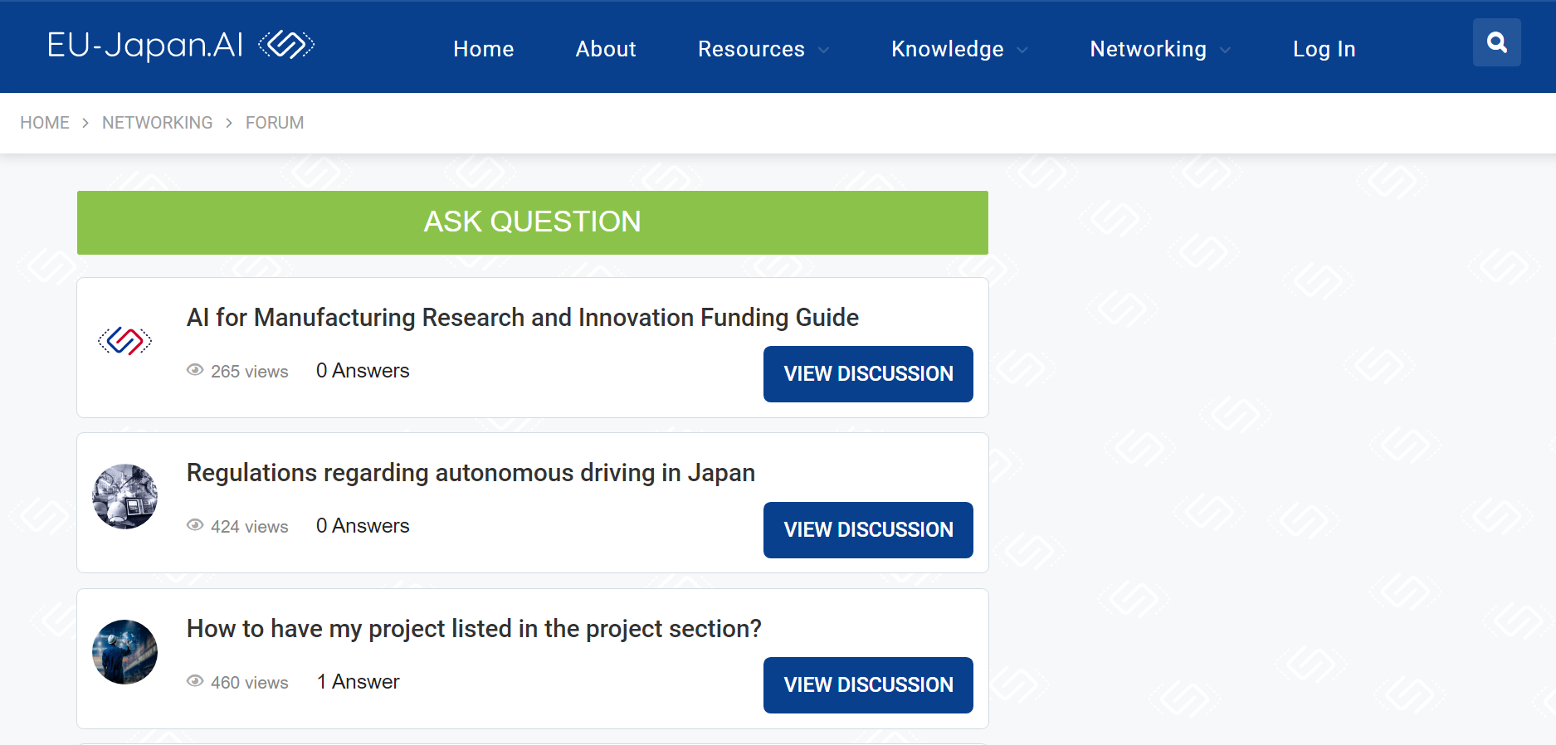Open the Resources menu
This screenshot has height=745, width=1556.
tap(751, 49)
